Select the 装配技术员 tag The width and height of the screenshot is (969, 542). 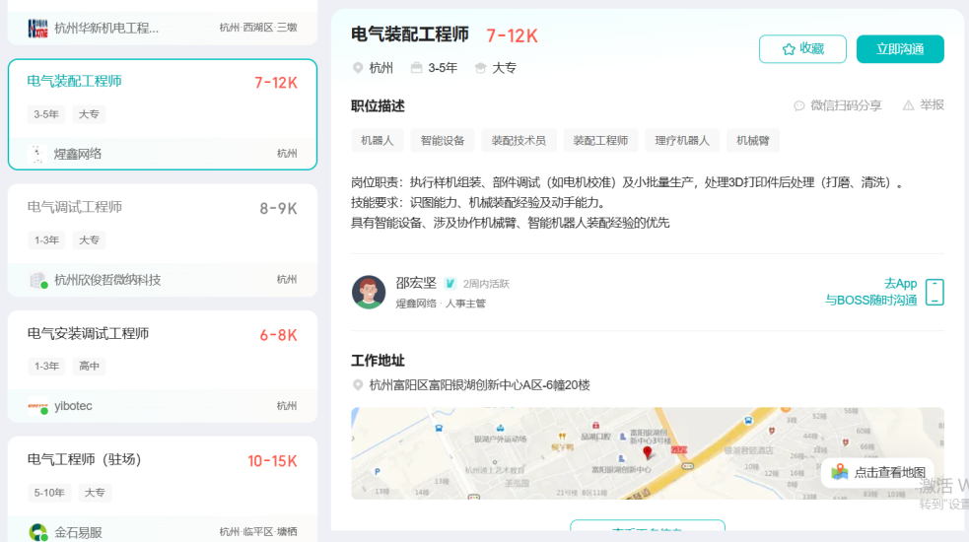click(x=519, y=141)
